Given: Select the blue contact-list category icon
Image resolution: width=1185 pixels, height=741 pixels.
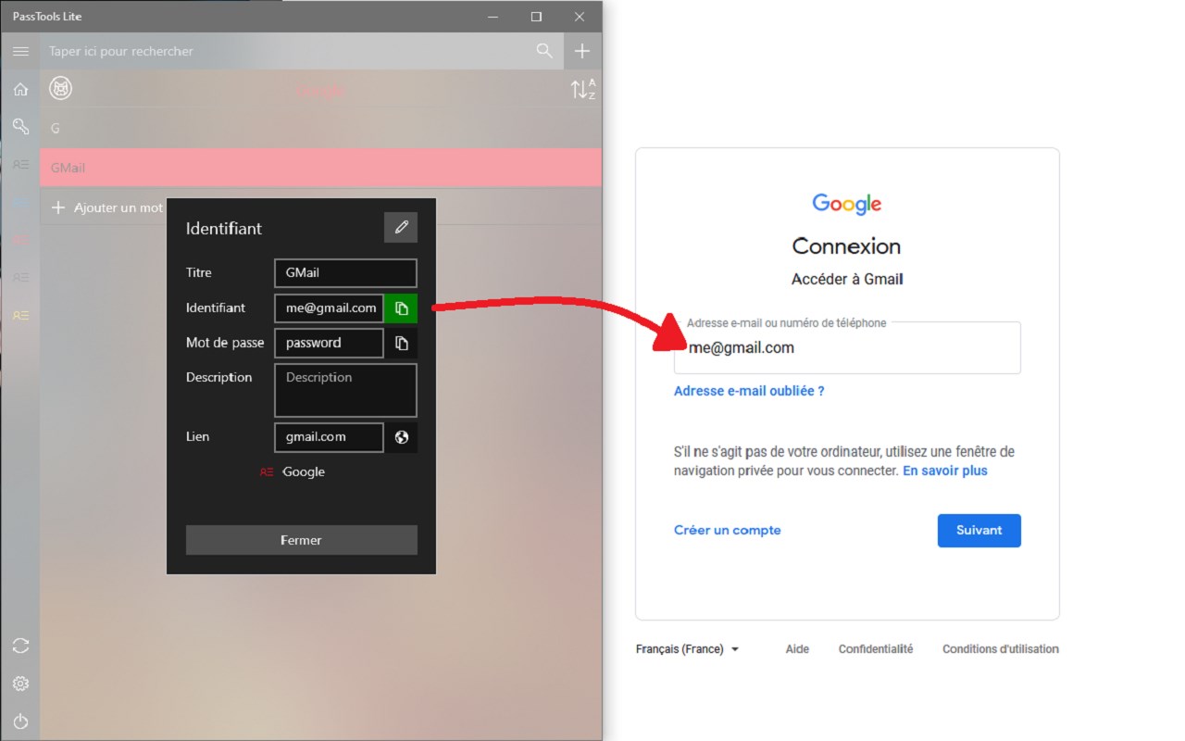Looking at the screenshot, I should click(x=20, y=202).
